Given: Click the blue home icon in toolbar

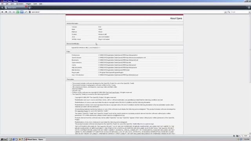Looking at the screenshot, I should click(22, 12).
